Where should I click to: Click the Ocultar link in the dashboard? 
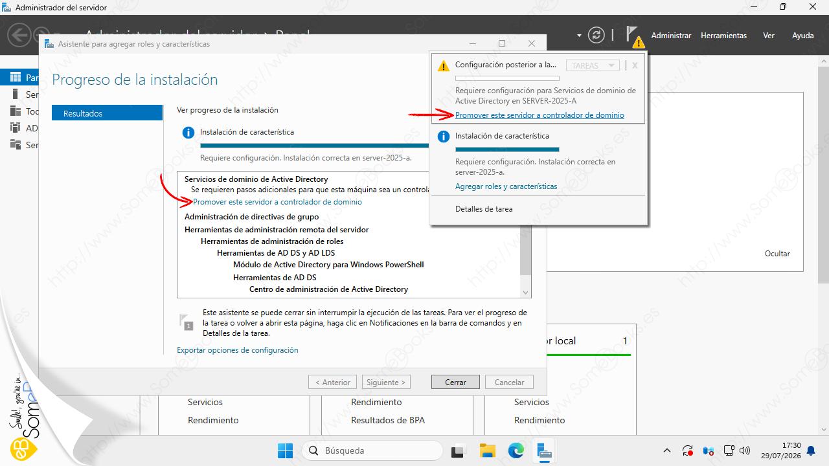pyautogui.click(x=777, y=254)
